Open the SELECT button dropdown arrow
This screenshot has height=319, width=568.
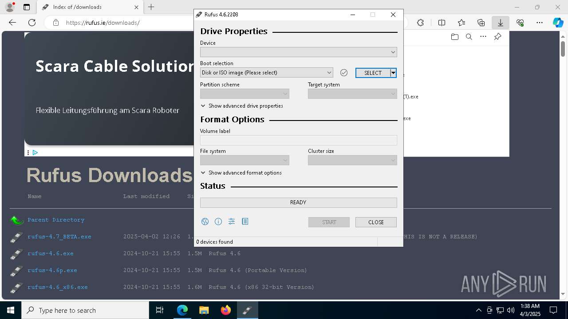tap(393, 73)
